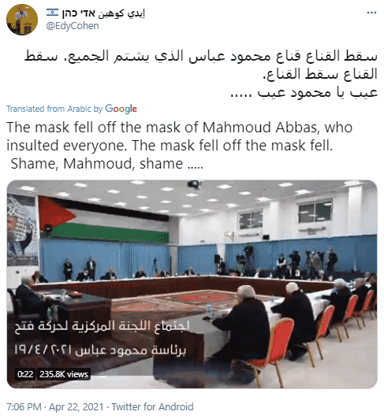This screenshot has width=384, height=419.
Task: Click the 235.8K views counter
Action: (64, 374)
